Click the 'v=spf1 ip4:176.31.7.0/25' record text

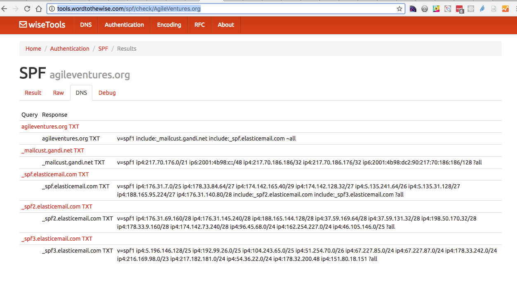coord(289,190)
